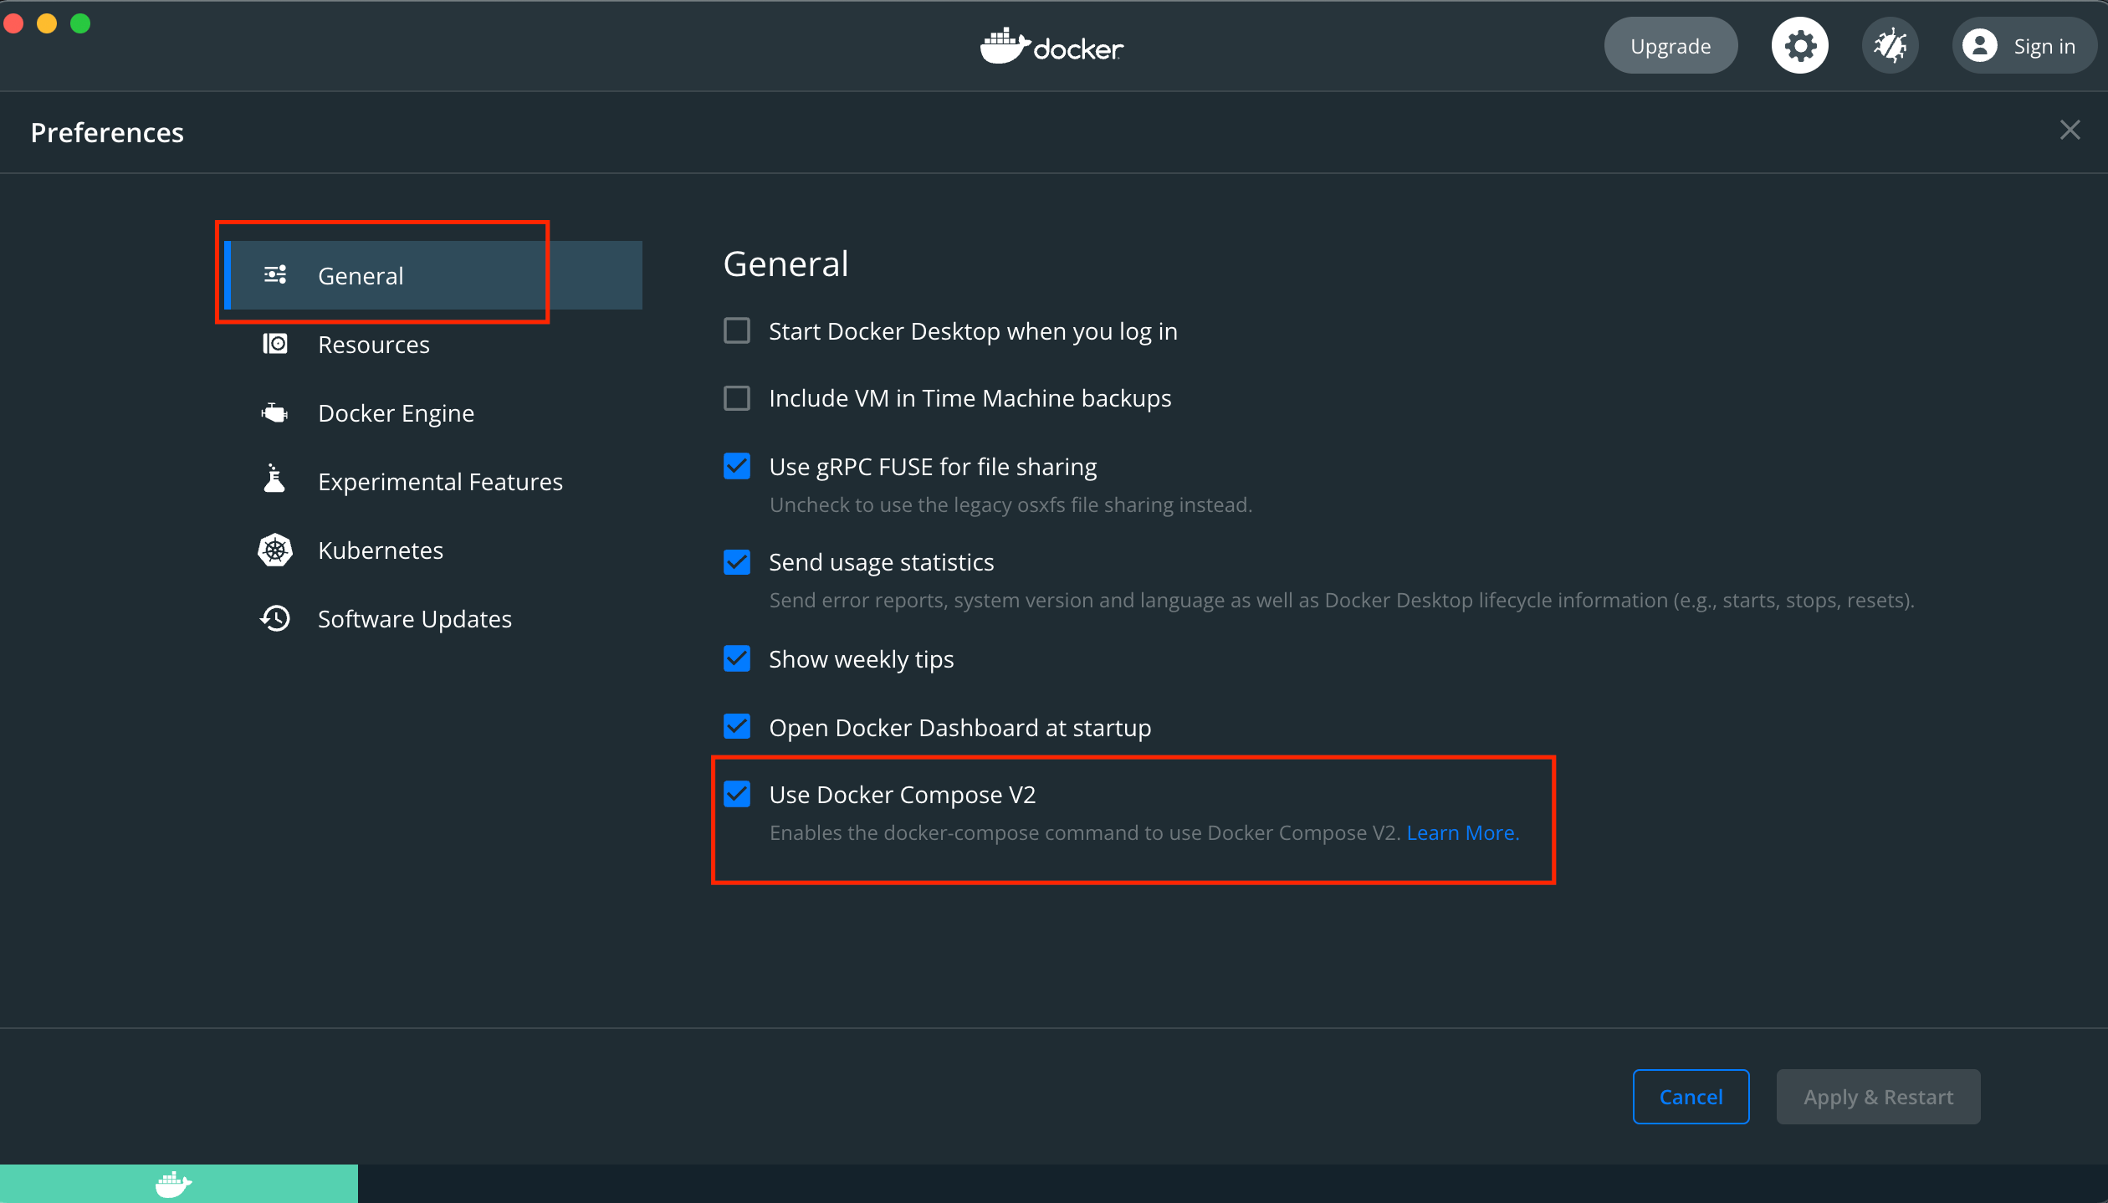
Task: Toggle Include VM in Time Machine backups
Action: point(737,398)
